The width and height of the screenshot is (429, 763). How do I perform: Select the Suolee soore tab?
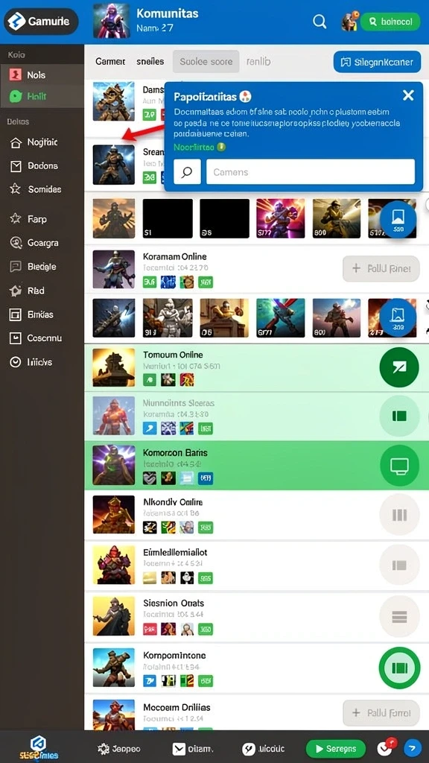[x=206, y=62]
